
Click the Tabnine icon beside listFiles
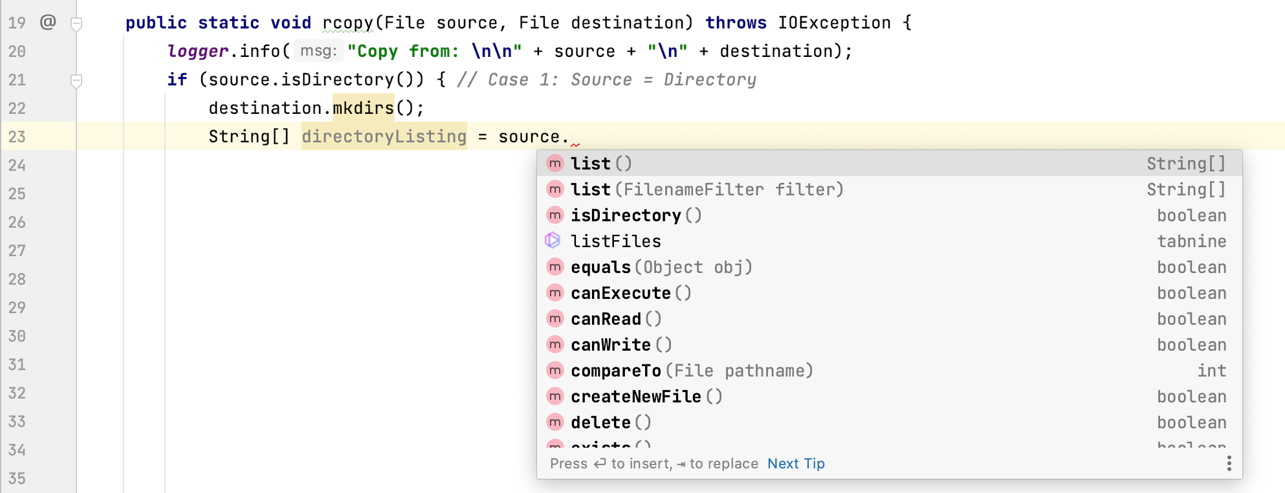click(553, 241)
